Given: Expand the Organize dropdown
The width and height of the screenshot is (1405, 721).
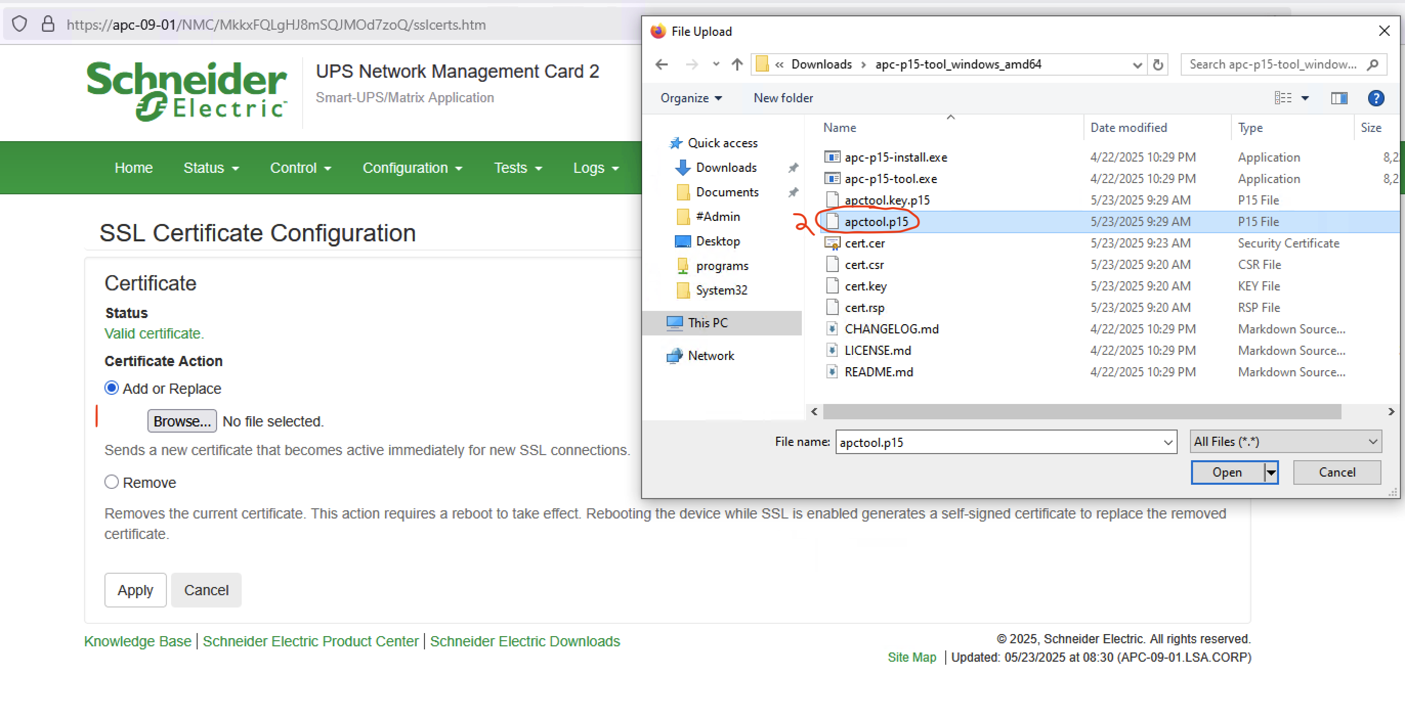Looking at the screenshot, I should (691, 98).
